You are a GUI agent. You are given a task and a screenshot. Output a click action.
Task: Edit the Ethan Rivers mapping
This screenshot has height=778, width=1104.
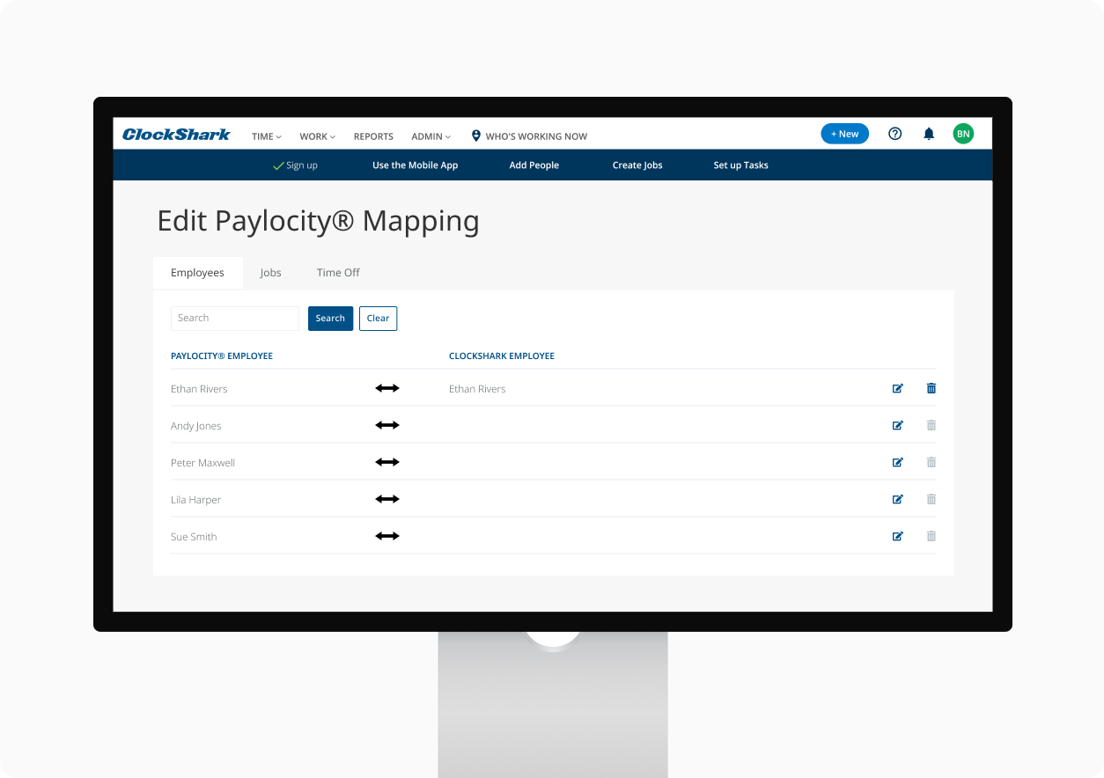(x=898, y=388)
